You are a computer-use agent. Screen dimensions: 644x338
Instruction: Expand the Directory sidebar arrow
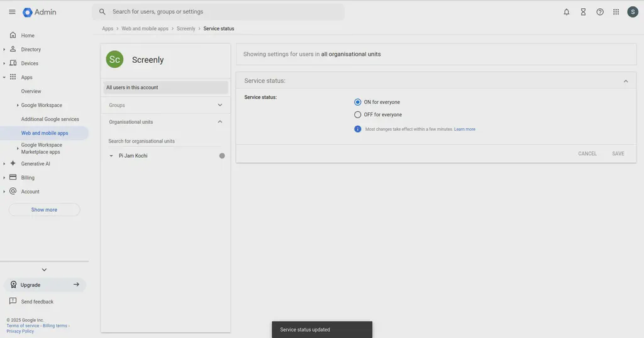pos(4,49)
